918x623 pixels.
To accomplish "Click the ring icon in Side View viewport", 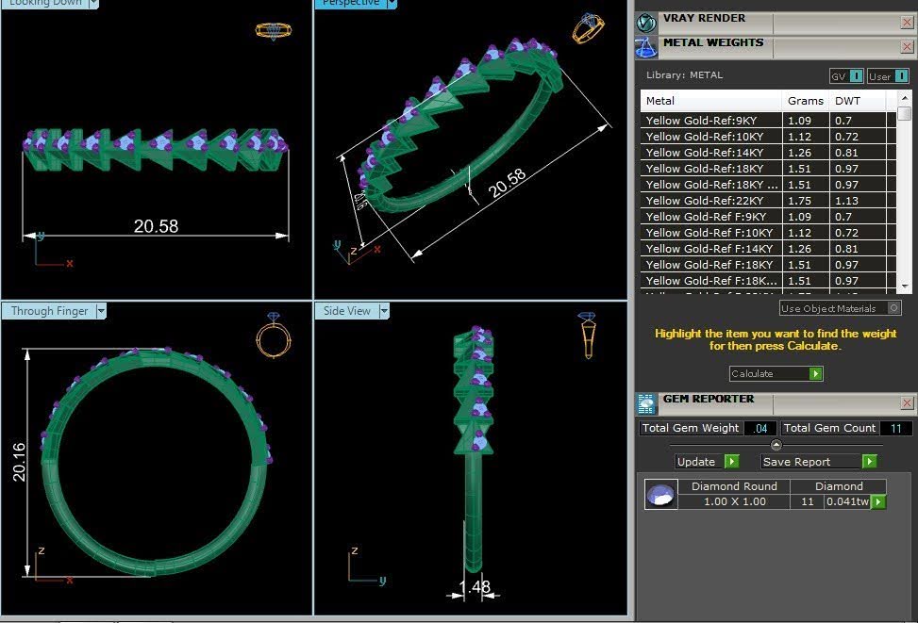I will (587, 336).
